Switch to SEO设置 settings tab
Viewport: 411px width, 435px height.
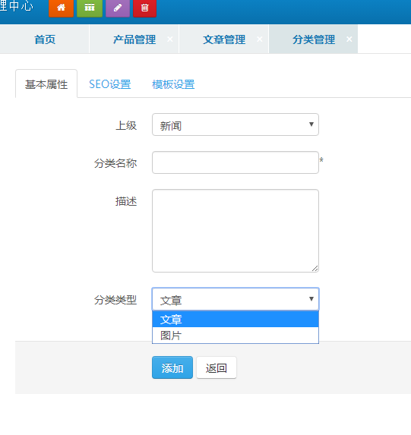(x=110, y=84)
